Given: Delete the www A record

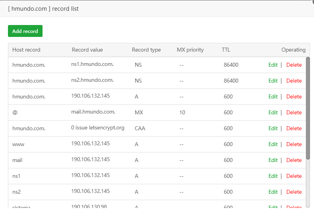Looking at the screenshot, I should pos(294,144).
